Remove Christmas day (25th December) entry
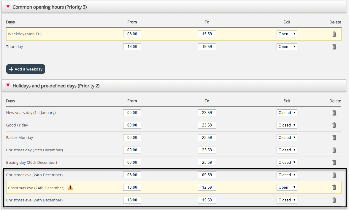 pyautogui.click(x=334, y=150)
